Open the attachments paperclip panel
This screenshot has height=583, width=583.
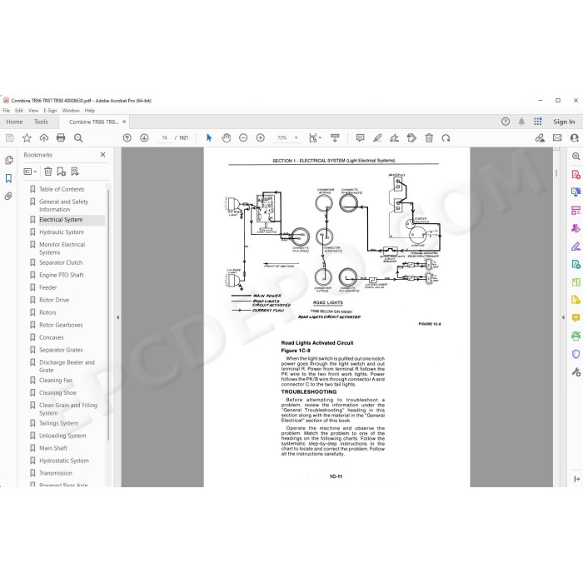[x=8, y=196]
